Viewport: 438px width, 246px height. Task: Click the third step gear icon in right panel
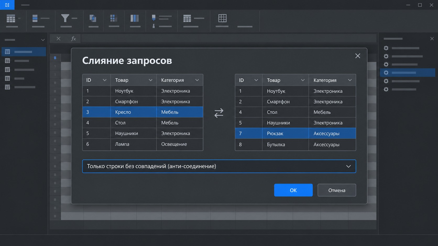tap(386, 64)
